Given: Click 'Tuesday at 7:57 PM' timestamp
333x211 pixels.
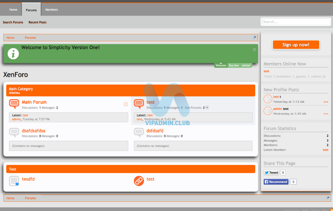Looking at the screenshot, I should click(36, 119).
